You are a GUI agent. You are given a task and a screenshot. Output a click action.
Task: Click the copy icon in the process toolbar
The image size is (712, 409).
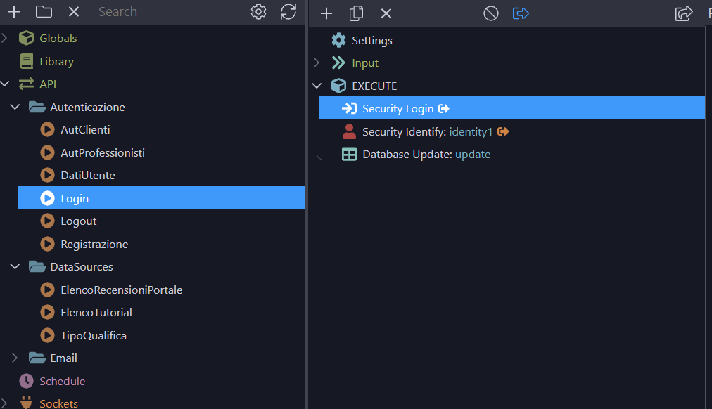coord(356,13)
